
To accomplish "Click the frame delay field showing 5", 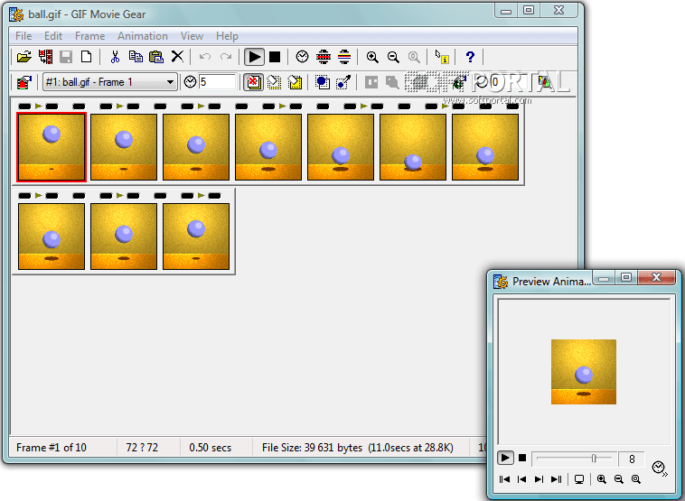I will click(217, 82).
